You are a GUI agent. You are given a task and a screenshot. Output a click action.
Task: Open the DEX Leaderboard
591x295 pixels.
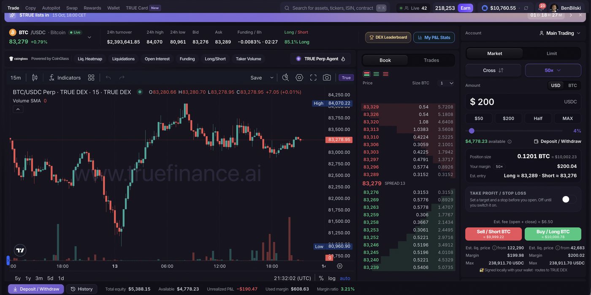tap(388, 37)
